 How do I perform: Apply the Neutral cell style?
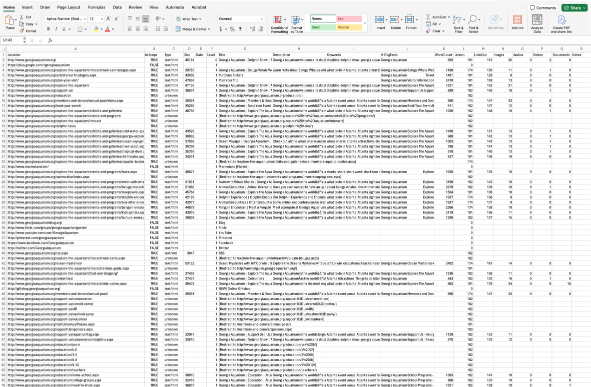pyautogui.click(x=349, y=27)
